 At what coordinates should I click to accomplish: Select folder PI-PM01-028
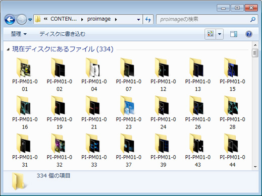(232, 112)
